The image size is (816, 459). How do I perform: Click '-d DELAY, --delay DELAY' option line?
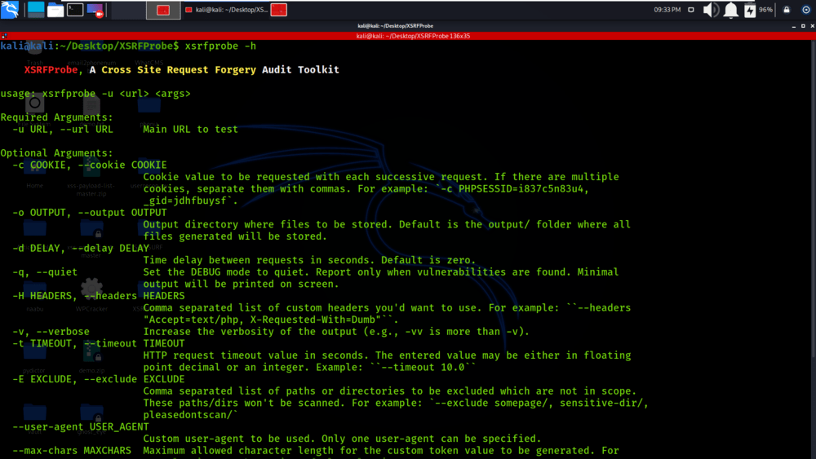coord(81,249)
